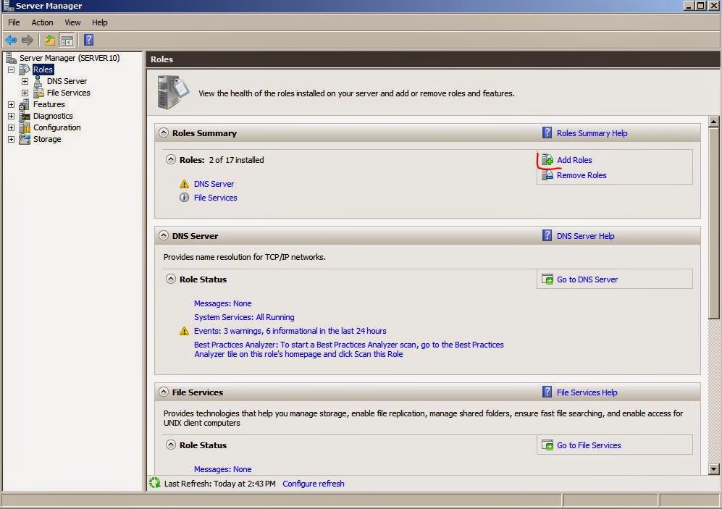
Task: Open the Help menu
Action: coord(99,22)
